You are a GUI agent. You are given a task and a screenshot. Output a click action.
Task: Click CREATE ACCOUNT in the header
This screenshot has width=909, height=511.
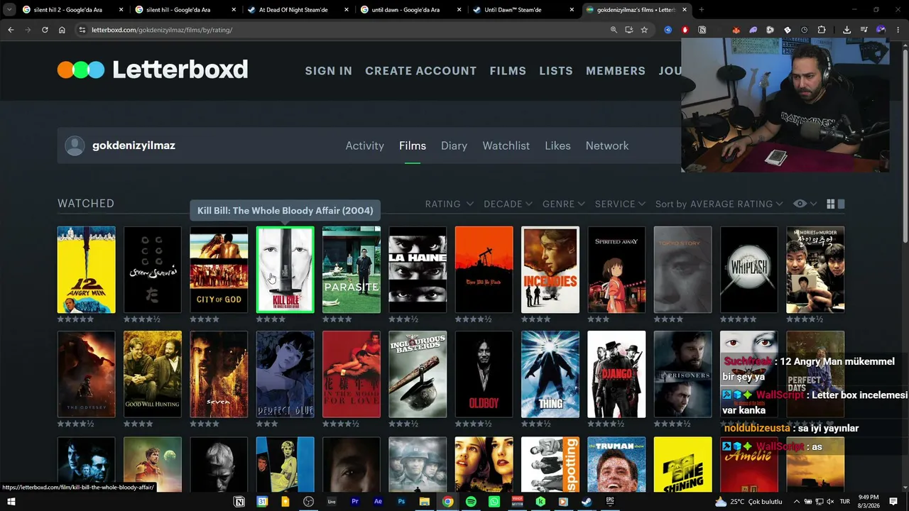[421, 71]
